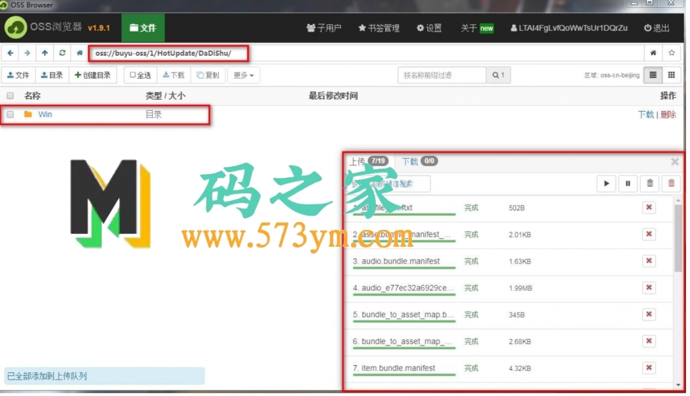Viewport: 690px width, 396px height.
Task: Go forward with the right arrow
Action: pos(27,53)
